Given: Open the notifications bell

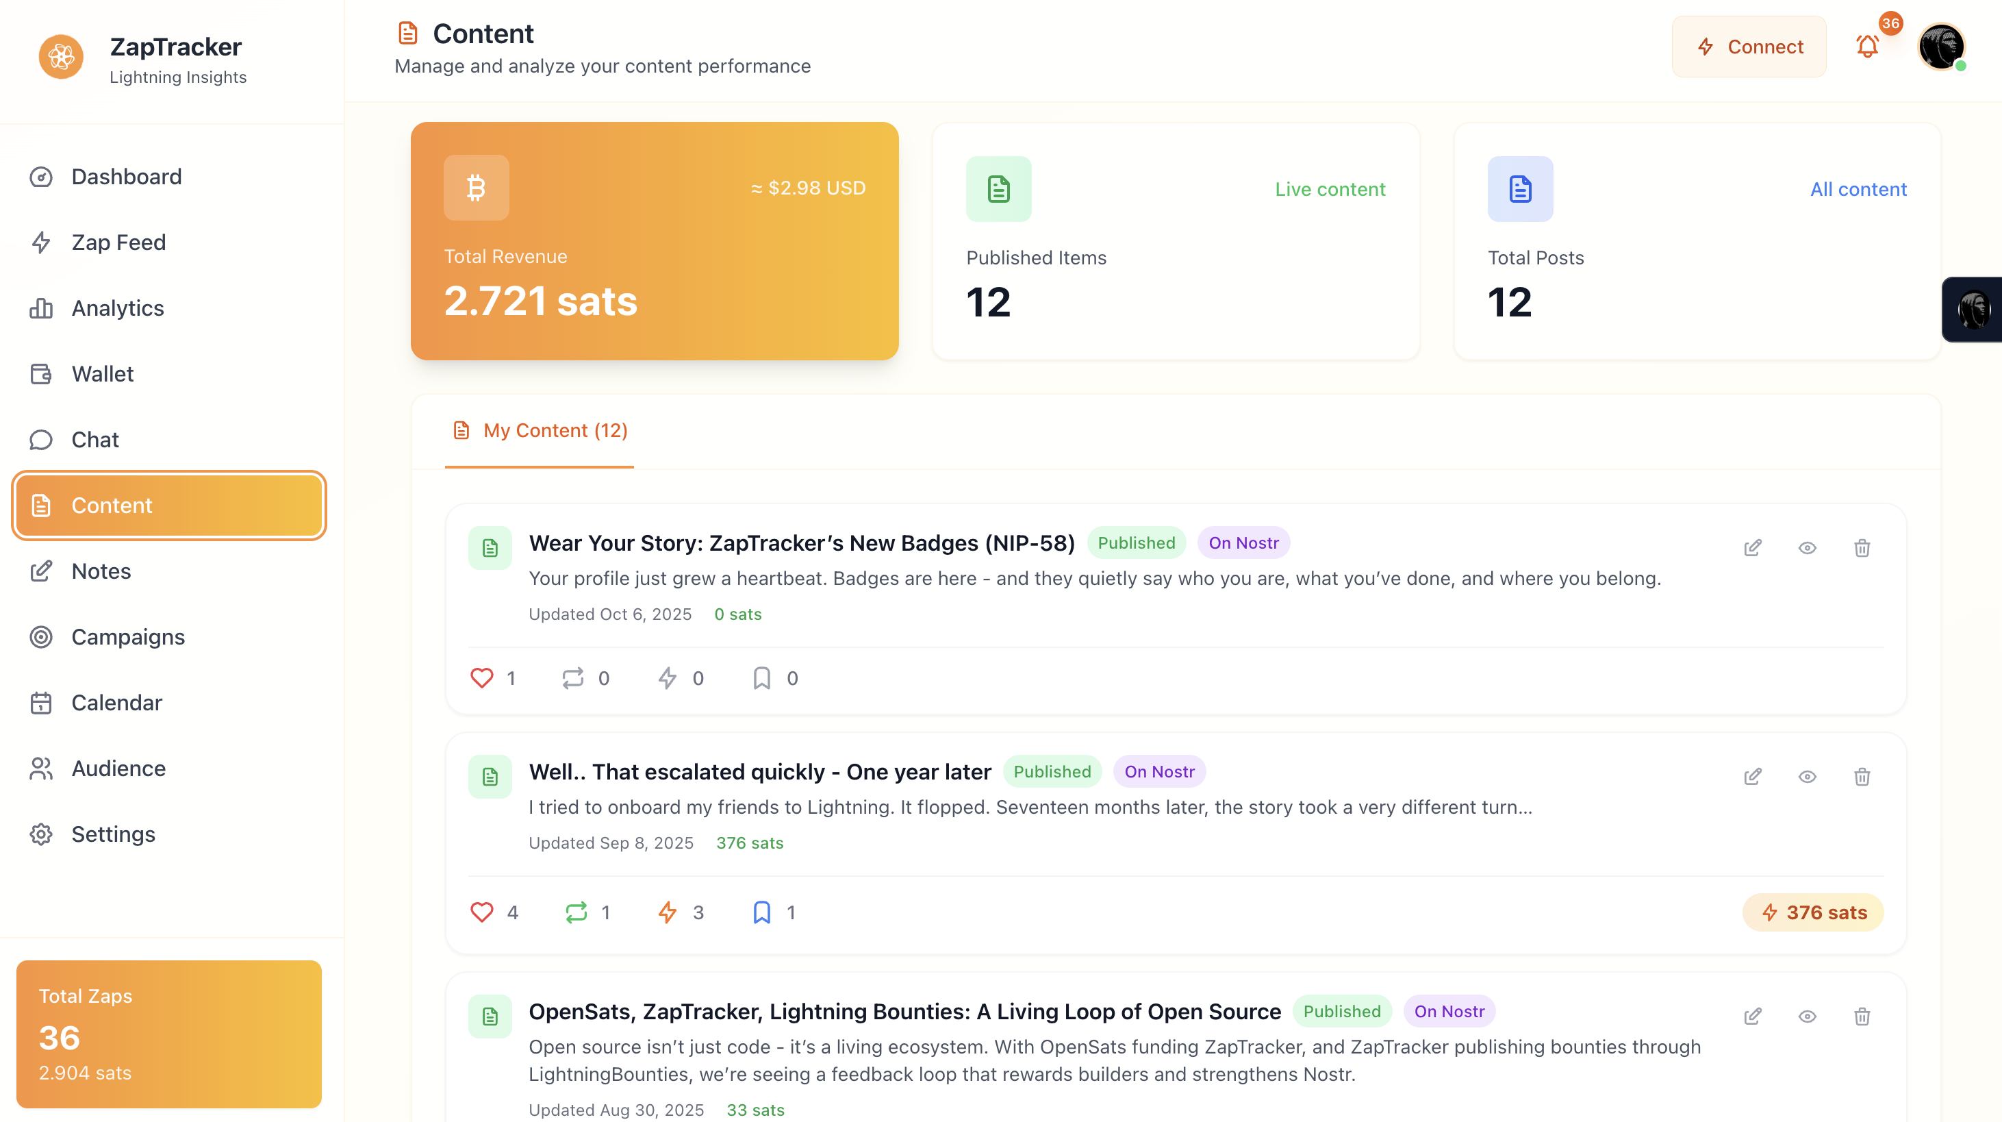Looking at the screenshot, I should coord(1866,47).
